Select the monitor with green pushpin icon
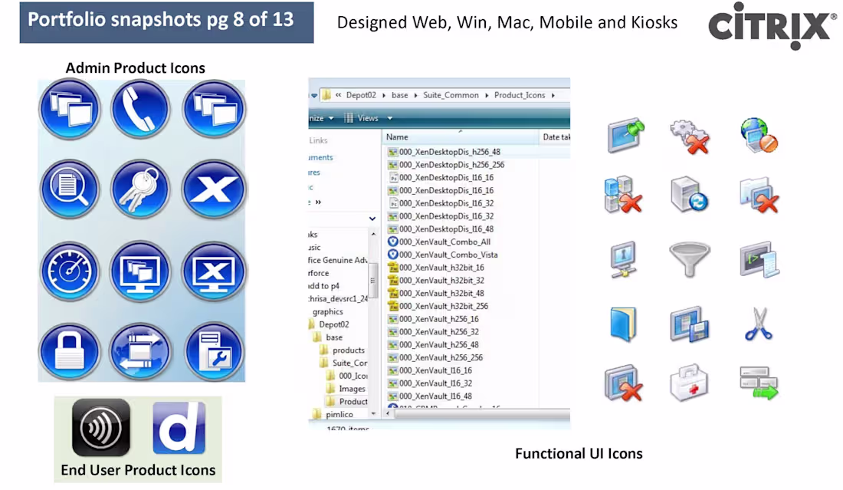843x490 pixels. [x=626, y=134]
